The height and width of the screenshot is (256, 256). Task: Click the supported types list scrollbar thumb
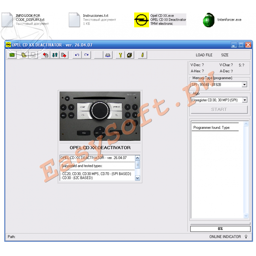137,165
